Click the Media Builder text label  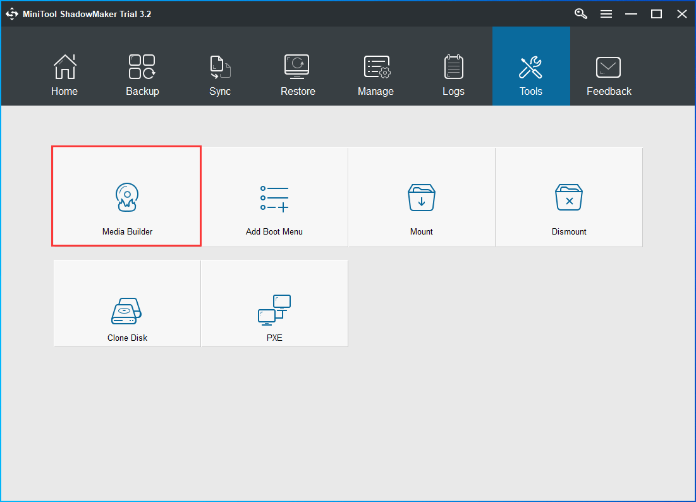[127, 231]
